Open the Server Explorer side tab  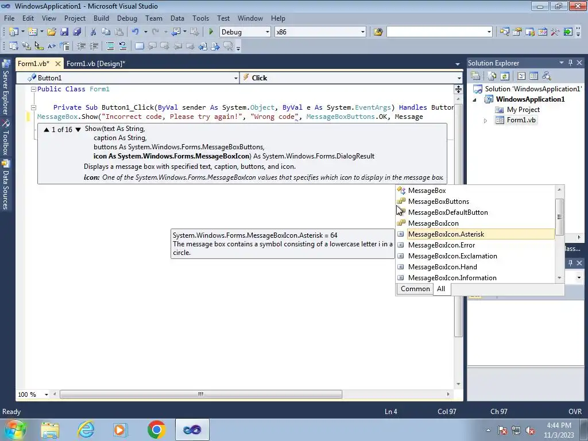tap(6, 88)
